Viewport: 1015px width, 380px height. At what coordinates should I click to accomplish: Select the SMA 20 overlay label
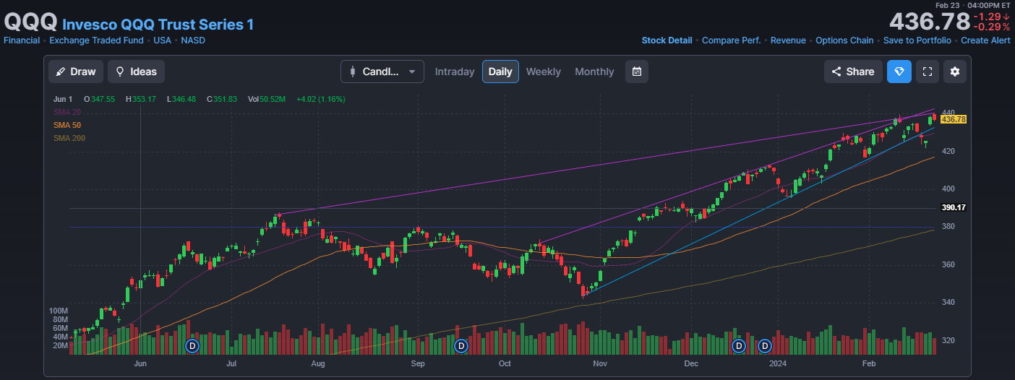coord(67,112)
